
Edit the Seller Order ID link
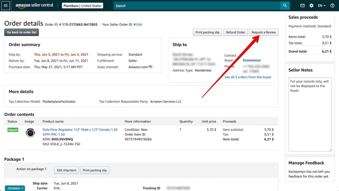click(x=139, y=25)
